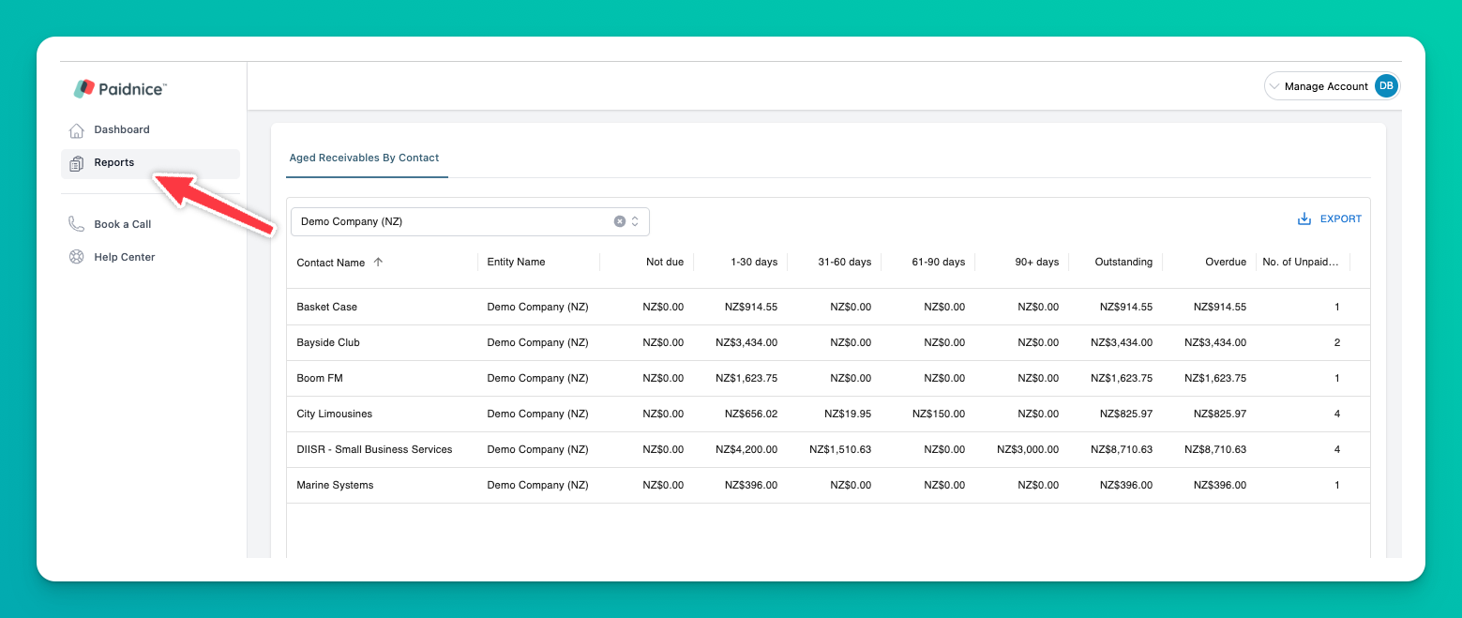Click Not due NZ$0.00 for Basket Case

pyautogui.click(x=663, y=307)
